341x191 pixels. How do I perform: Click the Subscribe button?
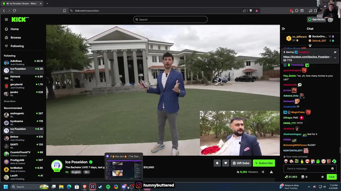click(264, 163)
